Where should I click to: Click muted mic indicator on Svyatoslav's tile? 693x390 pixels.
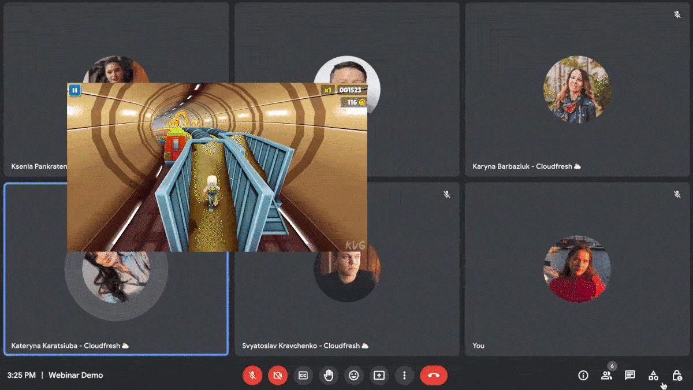(446, 195)
